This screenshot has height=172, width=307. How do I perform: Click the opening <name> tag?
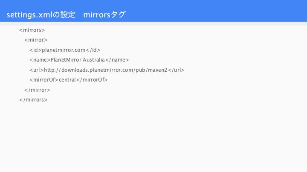40,60
